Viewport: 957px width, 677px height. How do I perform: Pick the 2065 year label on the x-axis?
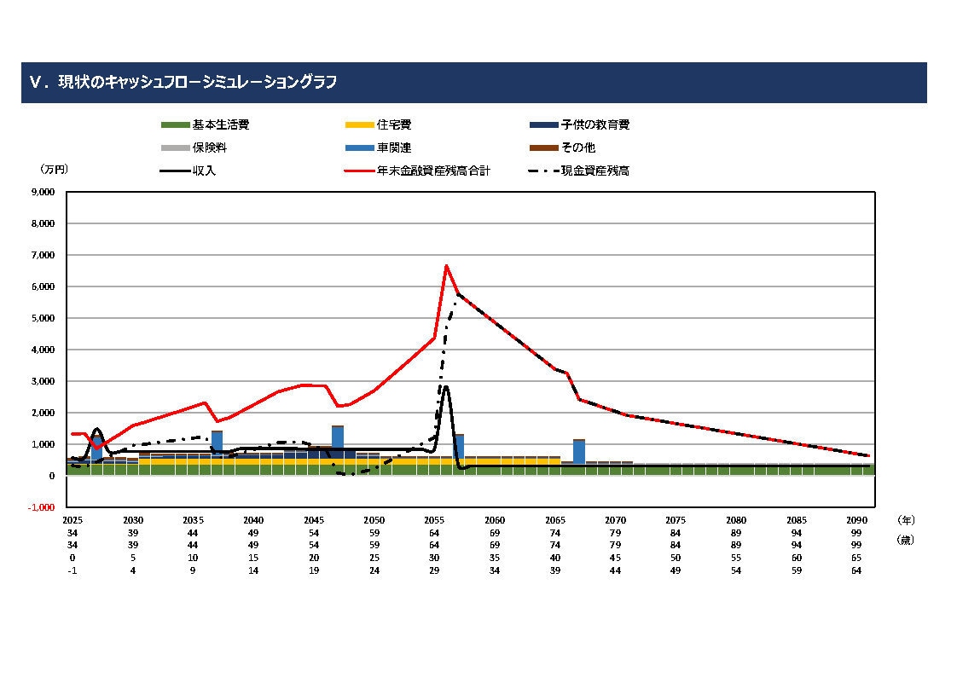point(554,520)
